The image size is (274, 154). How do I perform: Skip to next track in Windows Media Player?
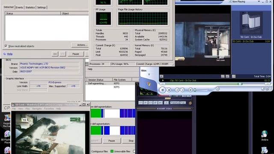click(x=182, y=90)
